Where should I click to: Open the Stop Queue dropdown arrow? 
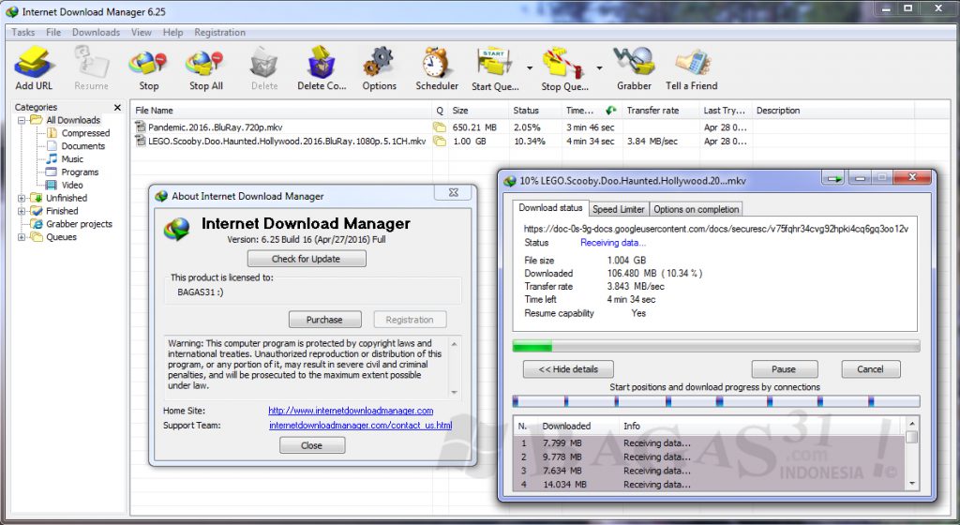coord(599,67)
